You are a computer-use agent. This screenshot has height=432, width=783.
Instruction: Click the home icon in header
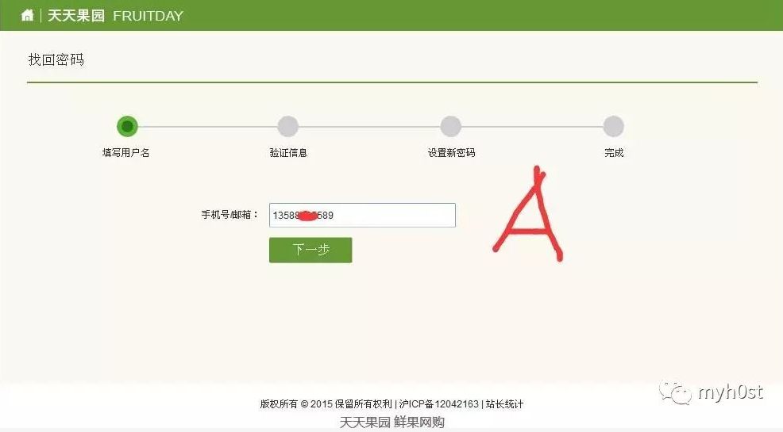pyautogui.click(x=27, y=15)
